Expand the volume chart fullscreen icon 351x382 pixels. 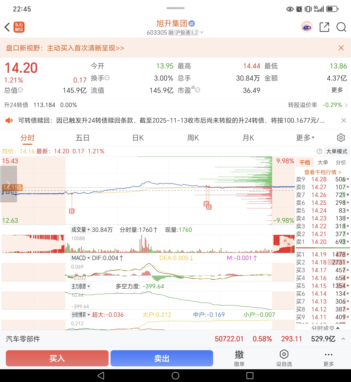[287, 242]
